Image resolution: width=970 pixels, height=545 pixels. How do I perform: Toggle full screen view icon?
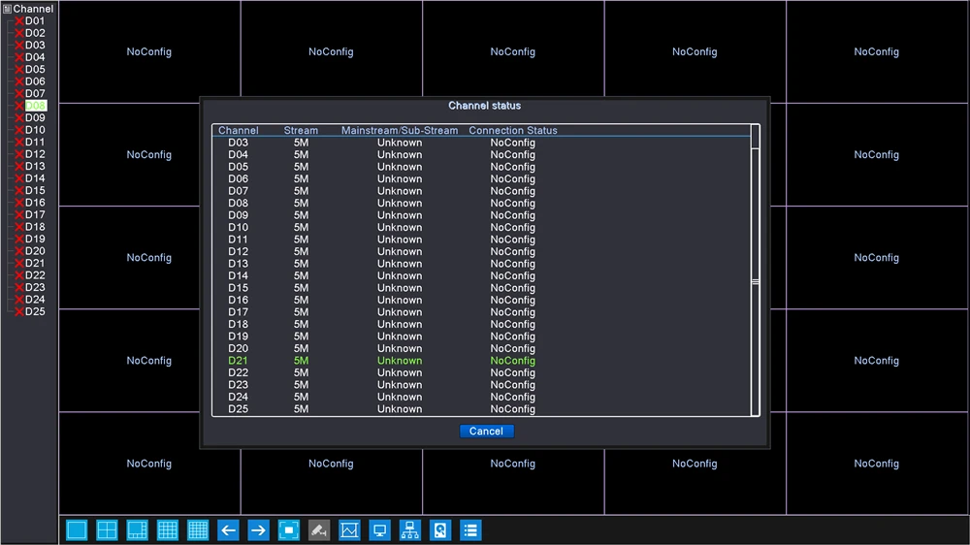(289, 530)
